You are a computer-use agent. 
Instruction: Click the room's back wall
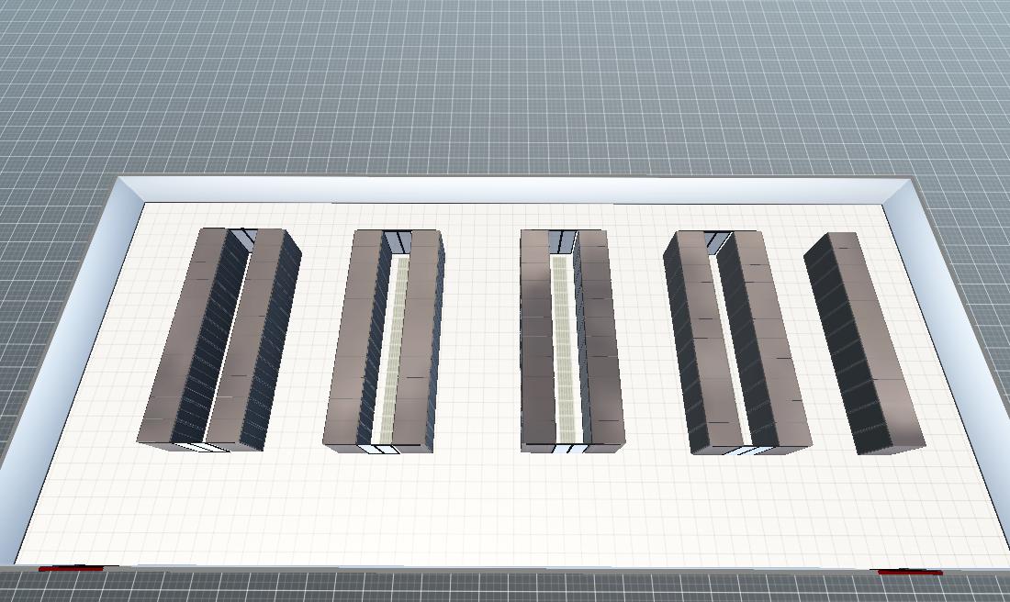514,189
